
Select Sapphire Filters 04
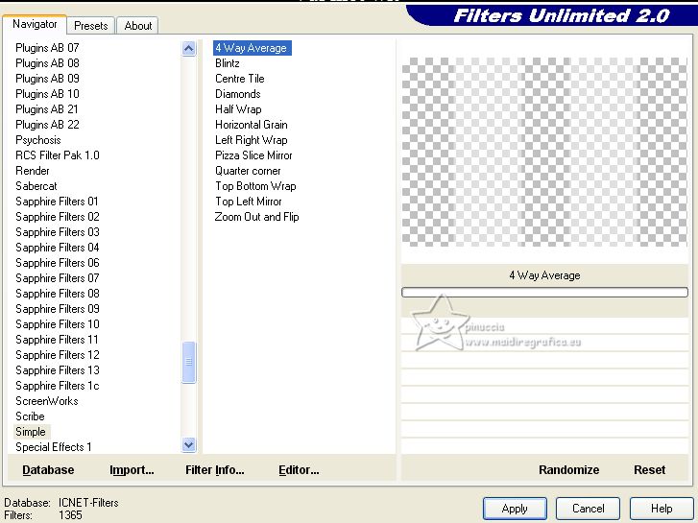tap(57, 248)
